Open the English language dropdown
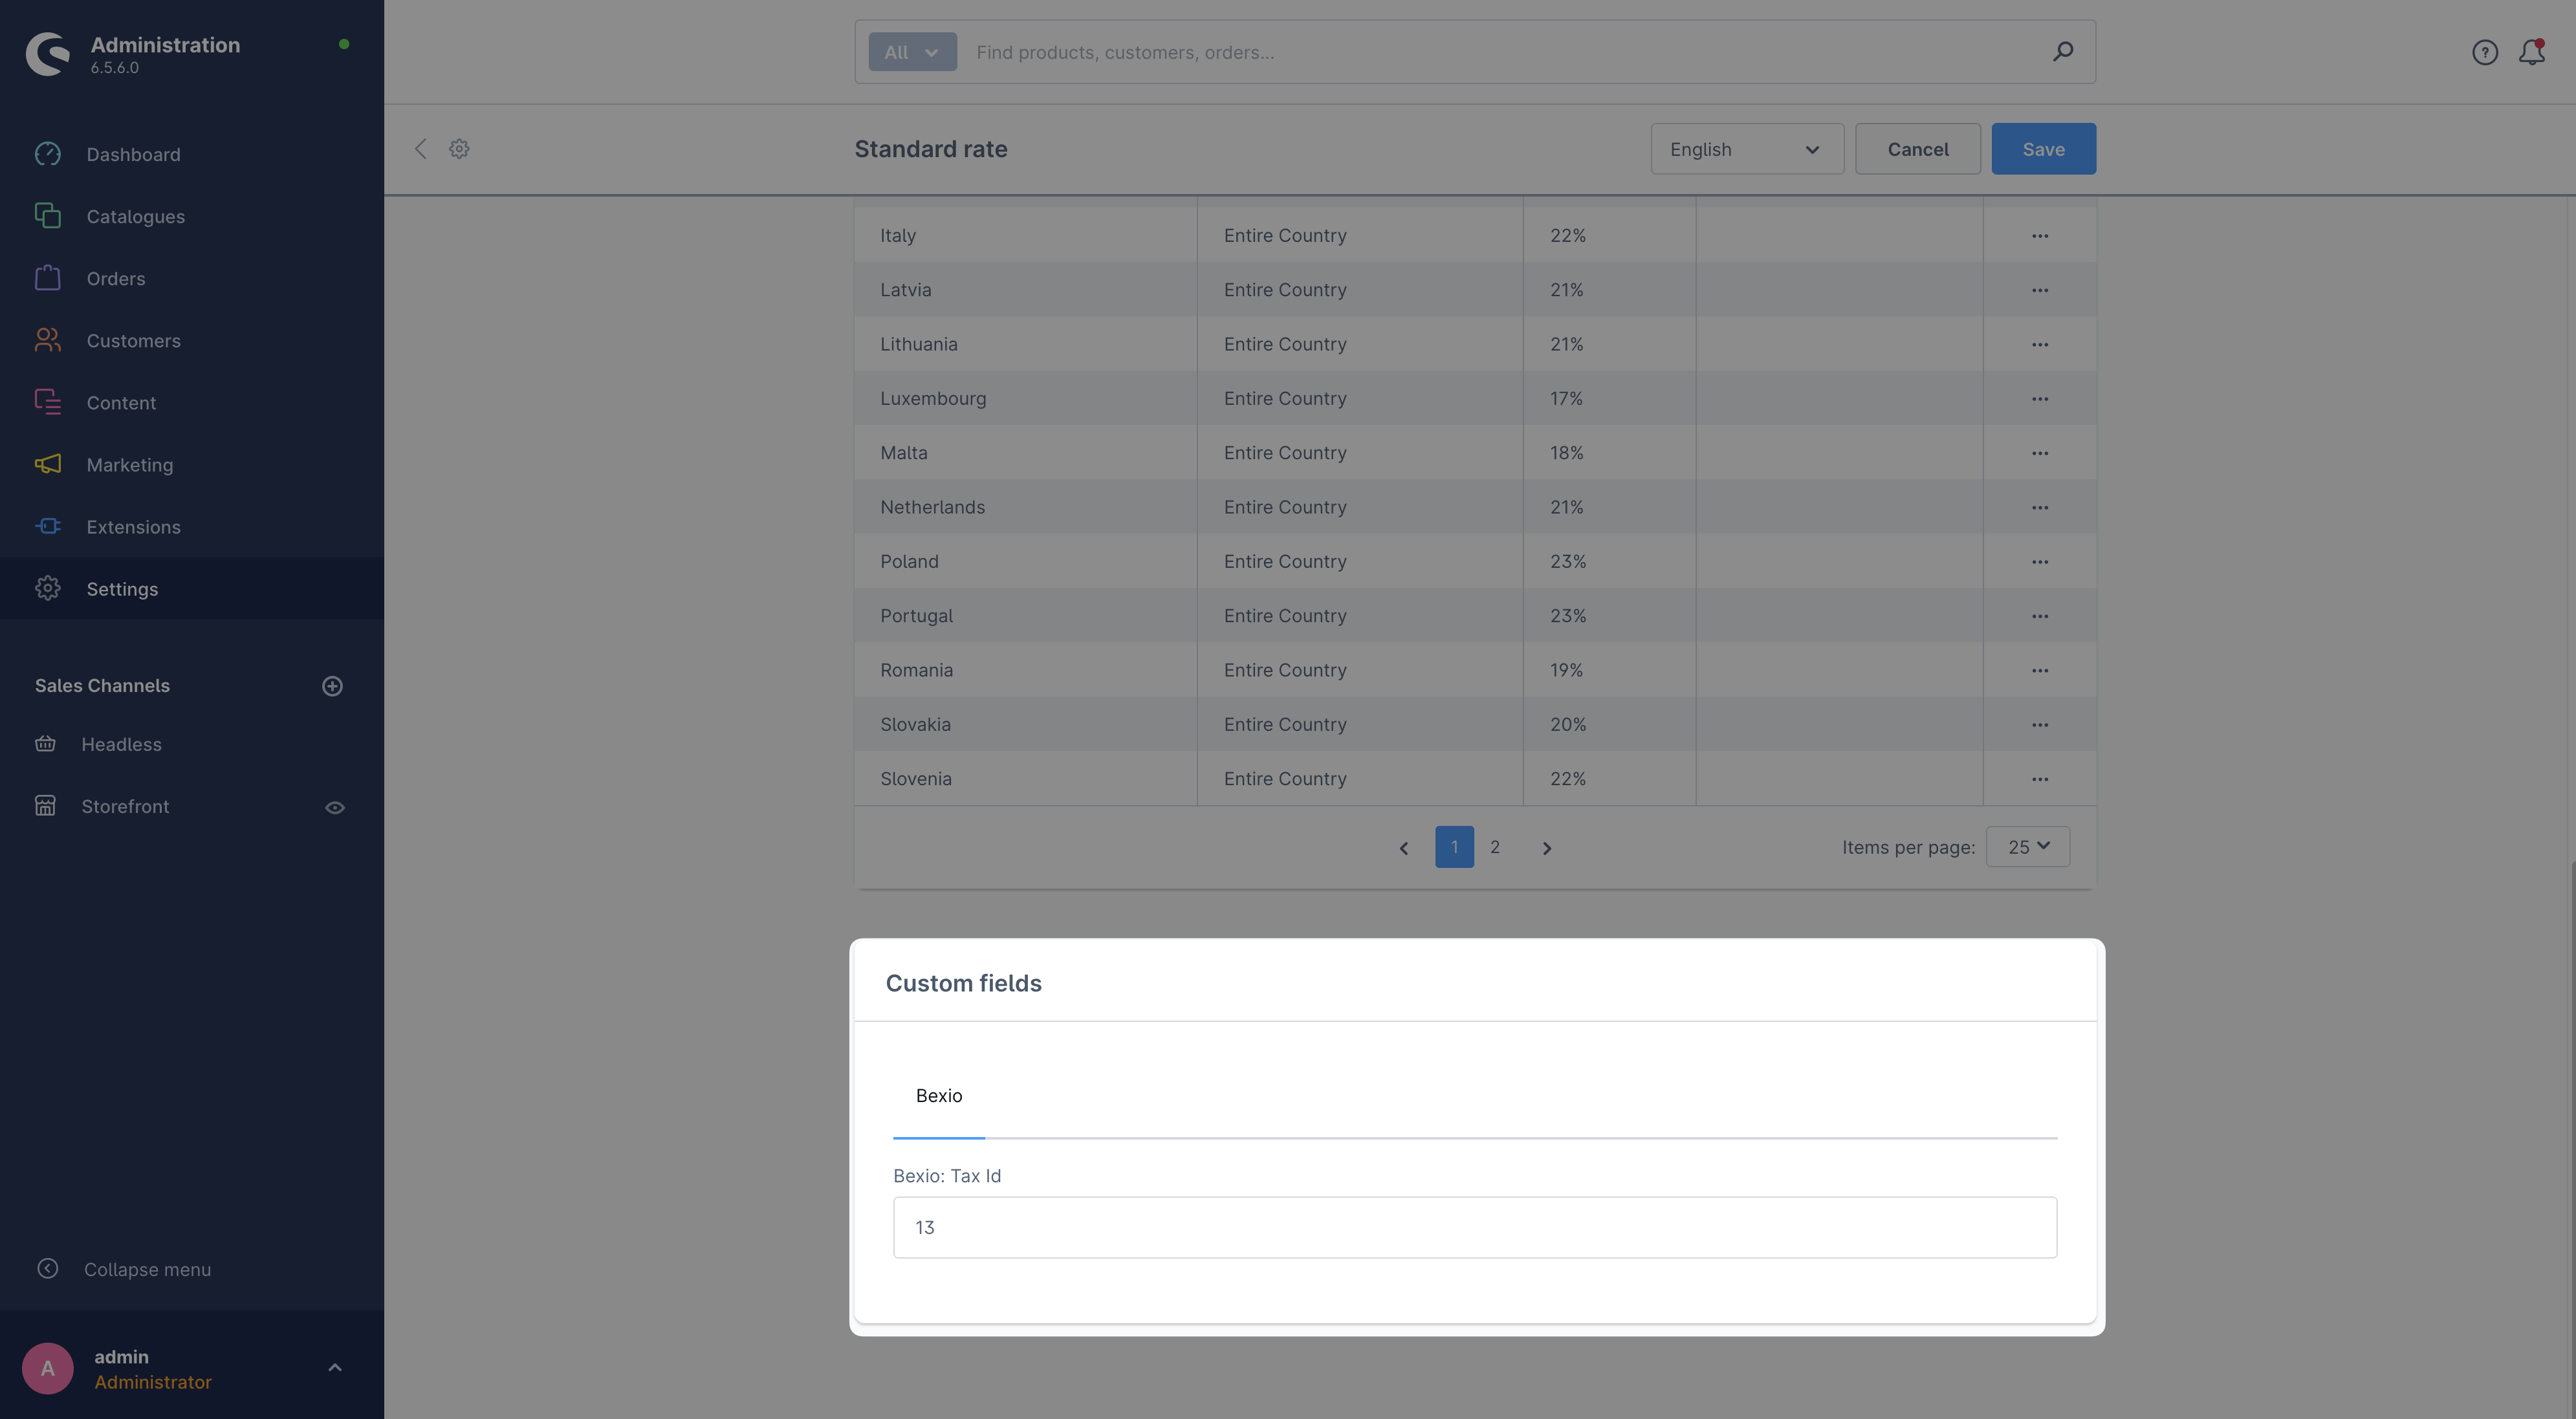 (x=1746, y=149)
